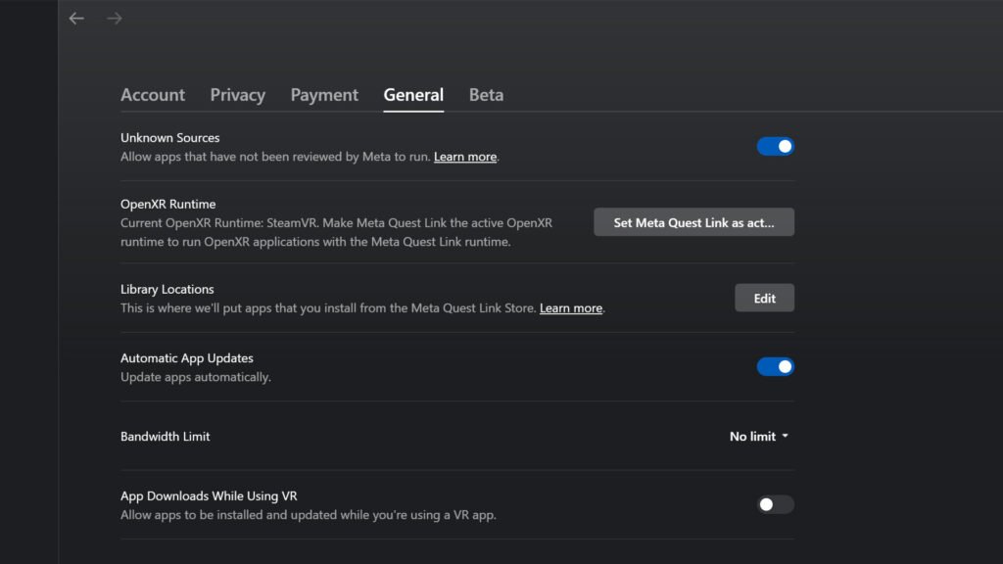Click the forward arrow navigation icon
1003x564 pixels.
click(115, 19)
